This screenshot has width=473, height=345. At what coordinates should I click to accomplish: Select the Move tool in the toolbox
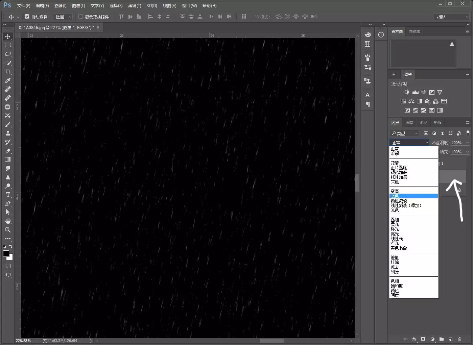8,36
